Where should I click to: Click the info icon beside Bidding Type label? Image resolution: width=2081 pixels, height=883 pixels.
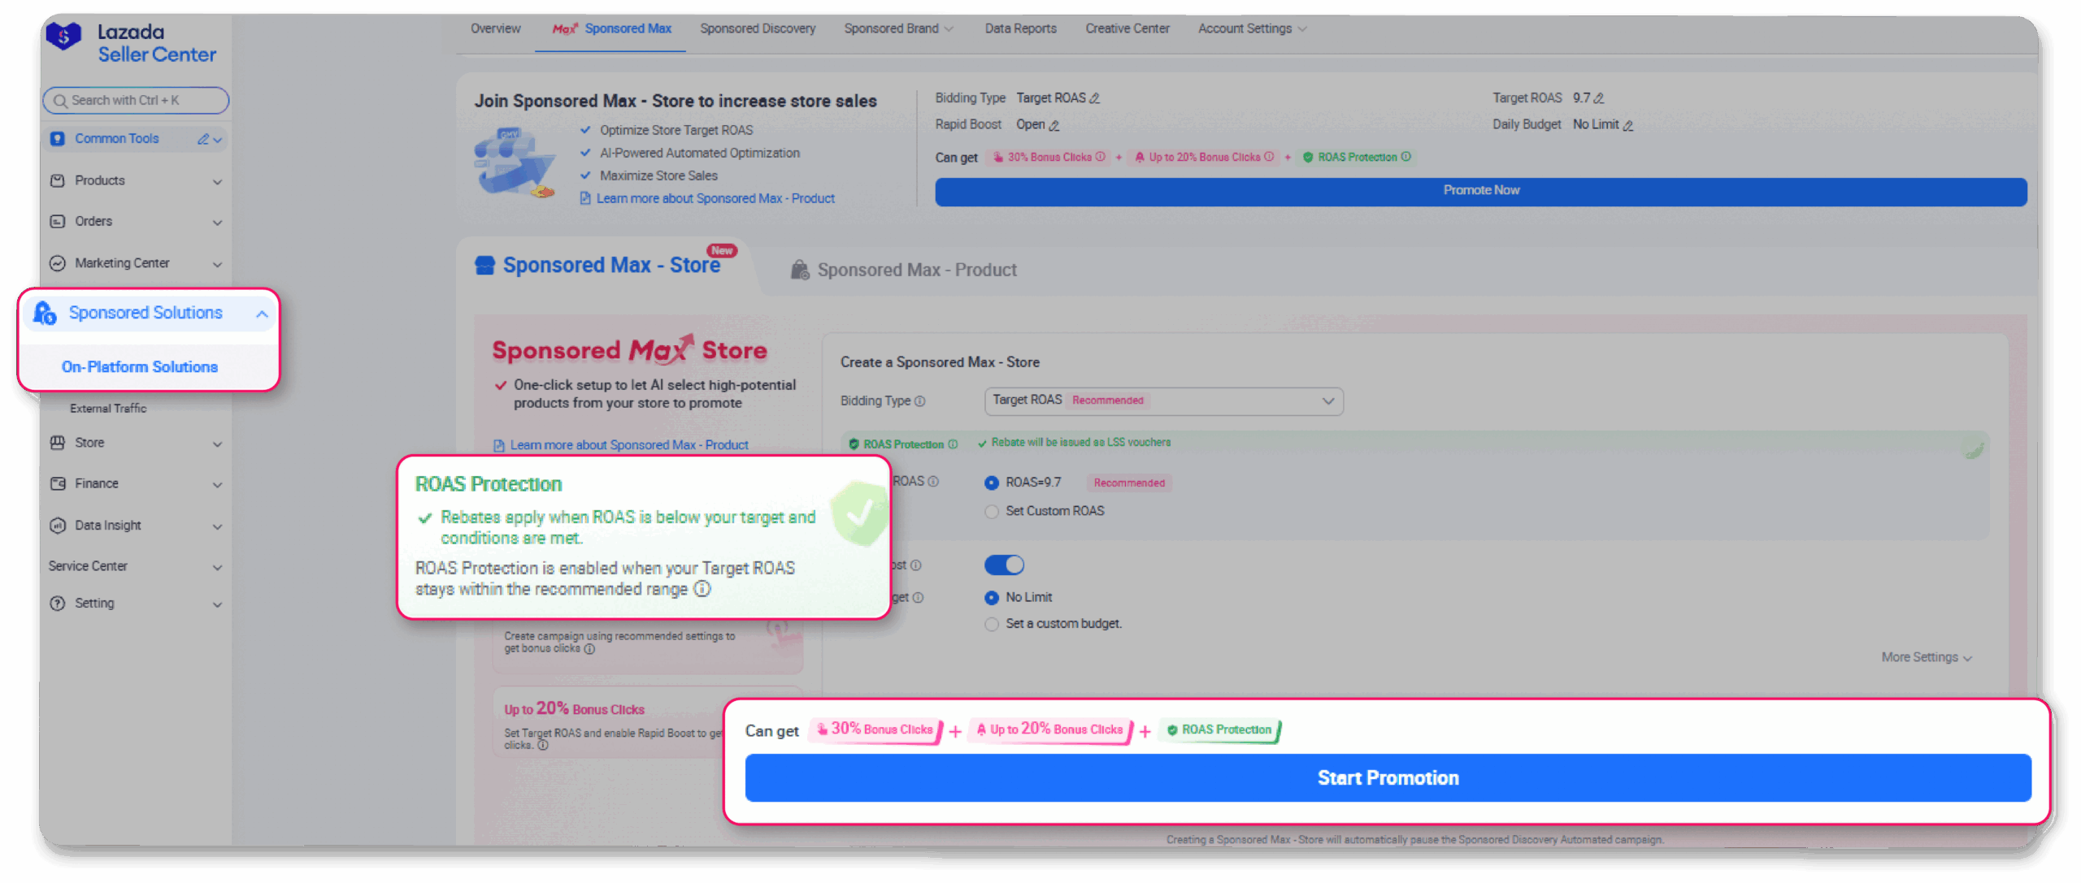pyautogui.click(x=920, y=401)
